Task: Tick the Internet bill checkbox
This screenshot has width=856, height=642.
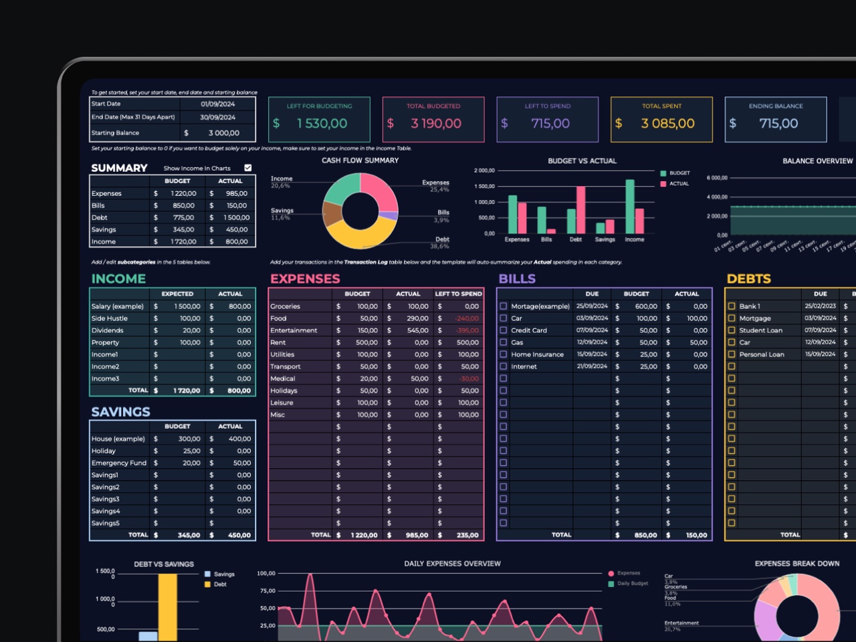Action: (x=504, y=366)
